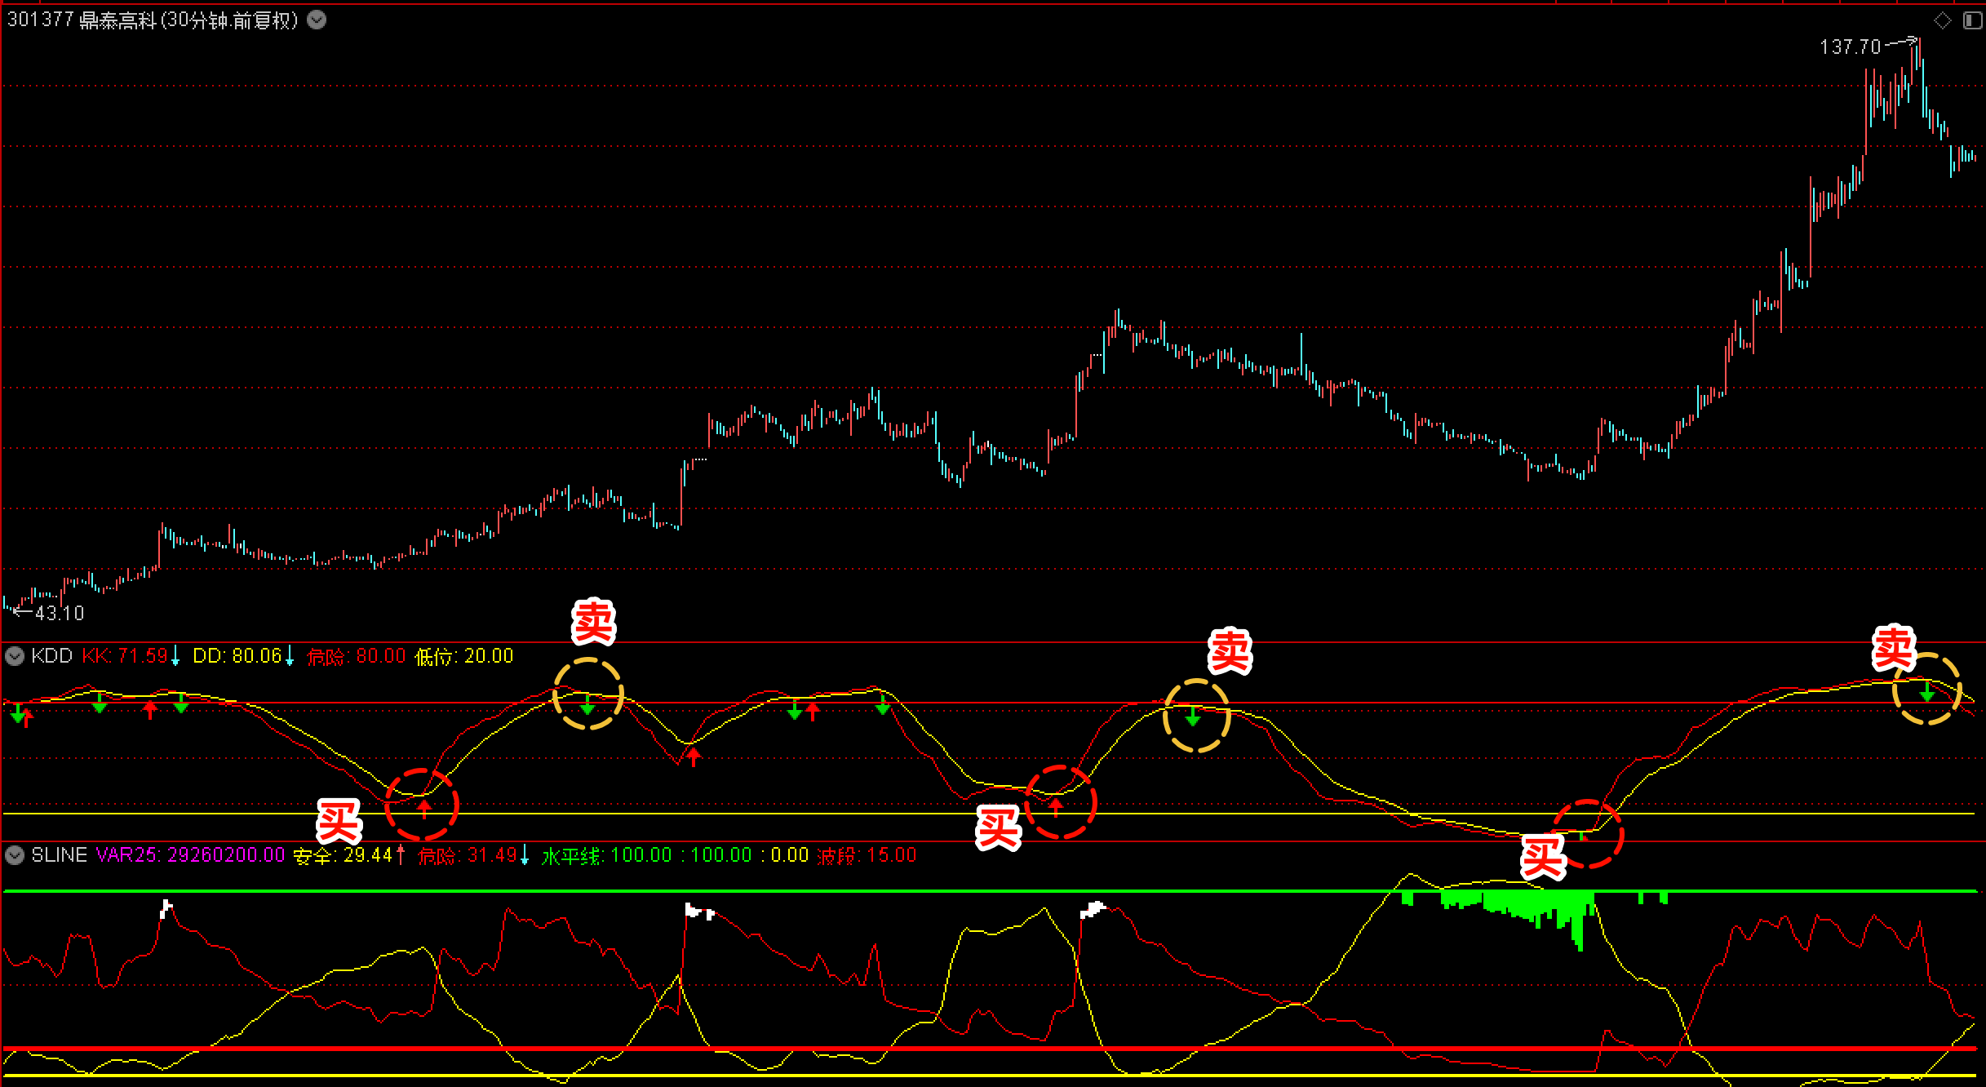Viewport: 1986px width, 1087px height.
Task: Click the KK value 71.59 readout
Action: point(142,656)
